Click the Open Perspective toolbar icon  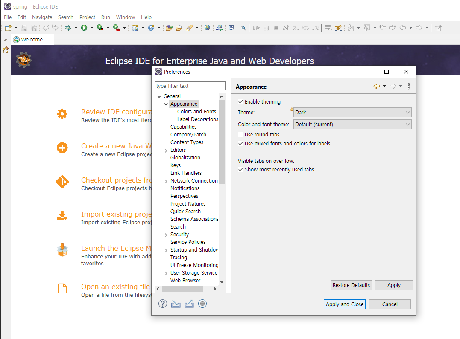[438, 28]
